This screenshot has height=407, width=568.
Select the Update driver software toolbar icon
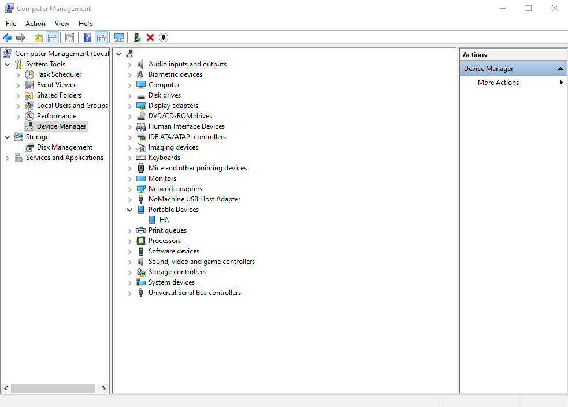137,37
